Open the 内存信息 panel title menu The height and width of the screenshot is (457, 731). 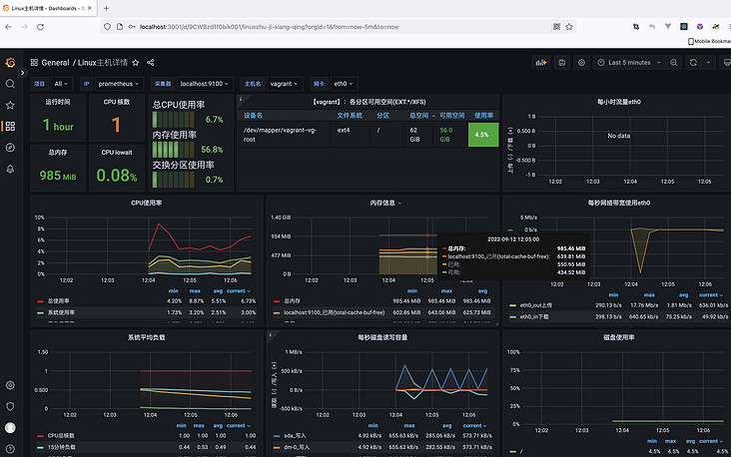(x=384, y=203)
